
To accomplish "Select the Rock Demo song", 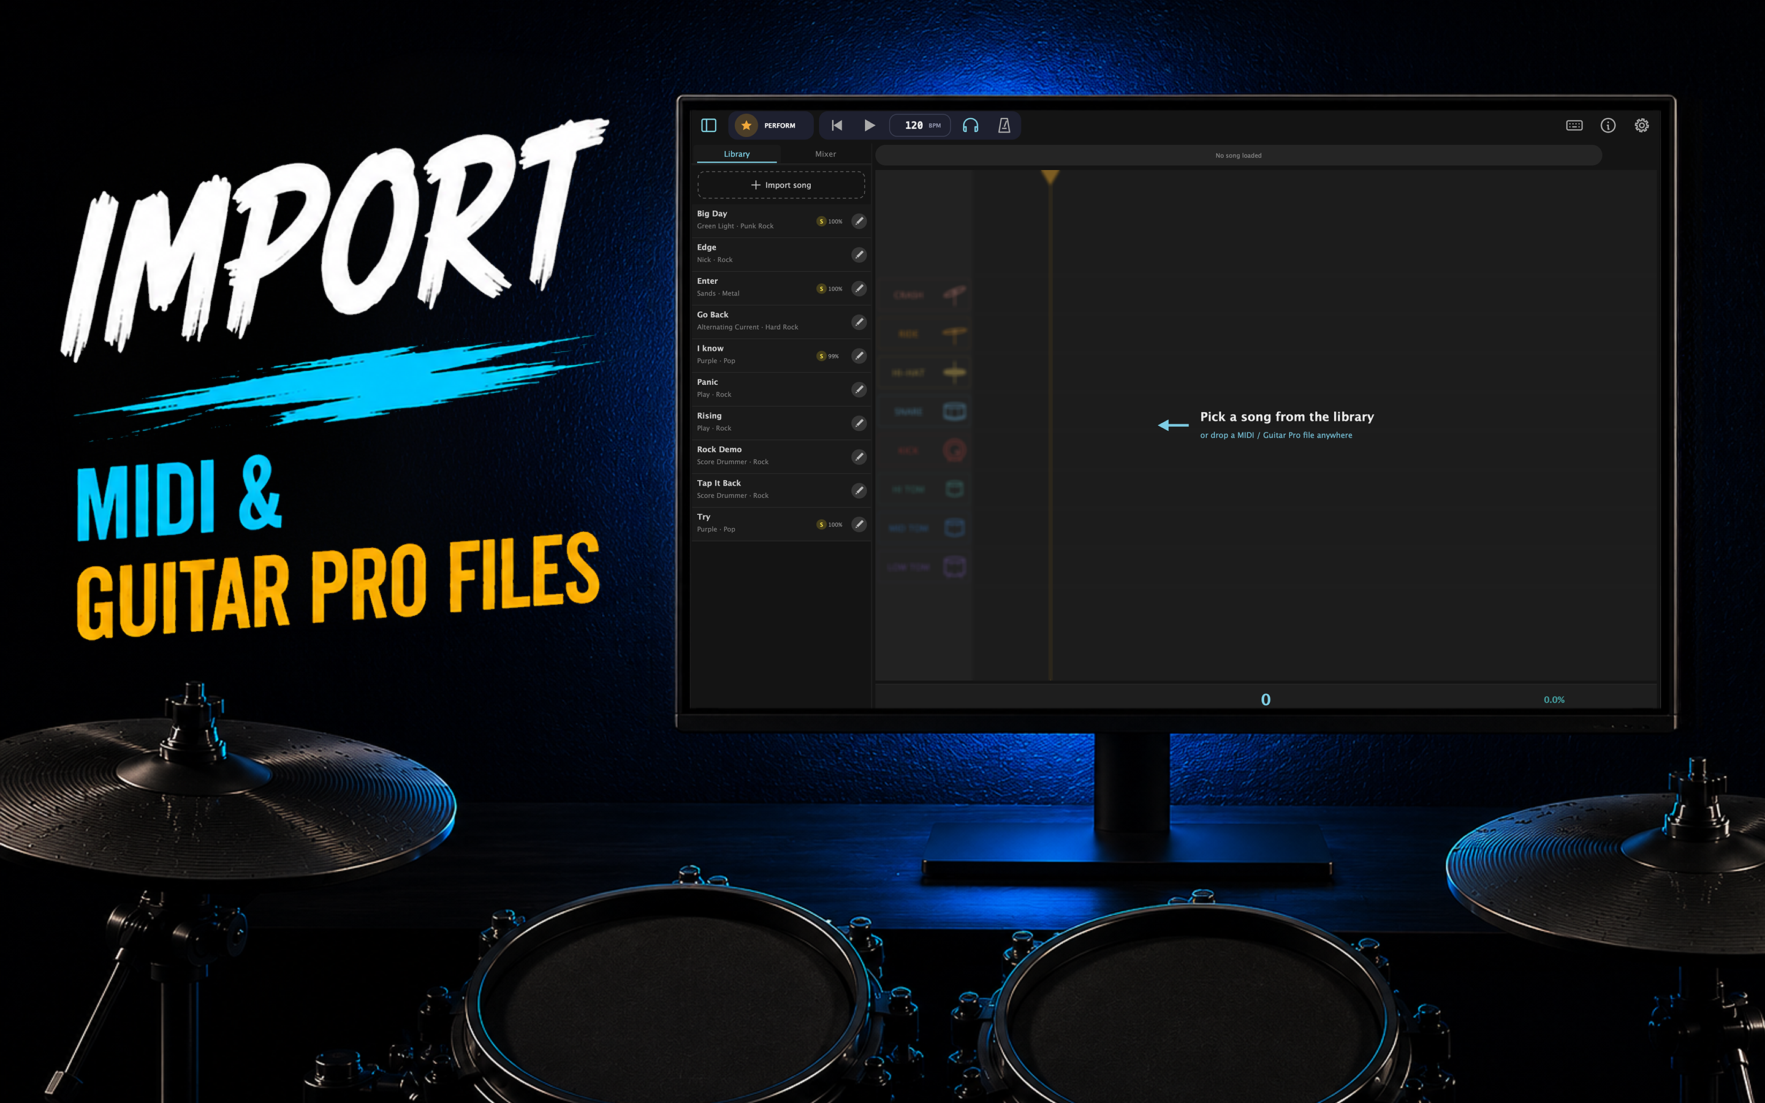I will coord(780,456).
